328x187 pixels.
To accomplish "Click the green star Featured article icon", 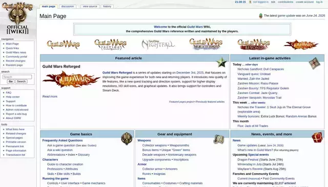I will (221, 62).
